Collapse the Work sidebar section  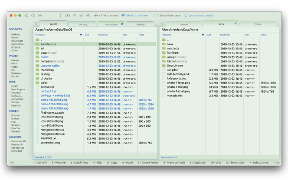pos(12,82)
